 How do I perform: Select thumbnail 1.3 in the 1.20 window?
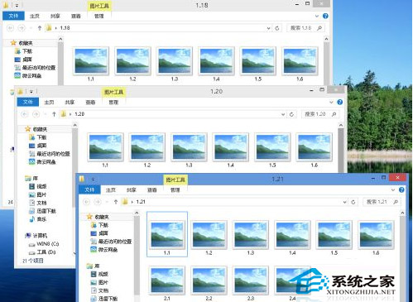coord(189,151)
